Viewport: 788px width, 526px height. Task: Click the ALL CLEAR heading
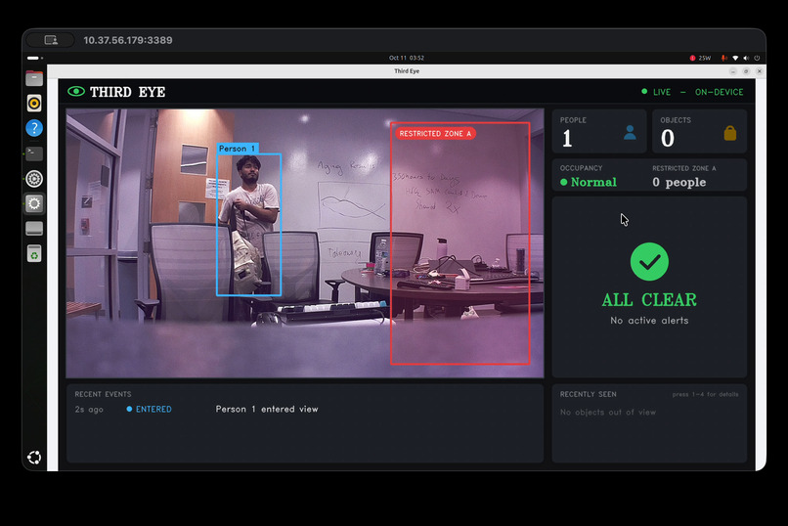click(649, 300)
